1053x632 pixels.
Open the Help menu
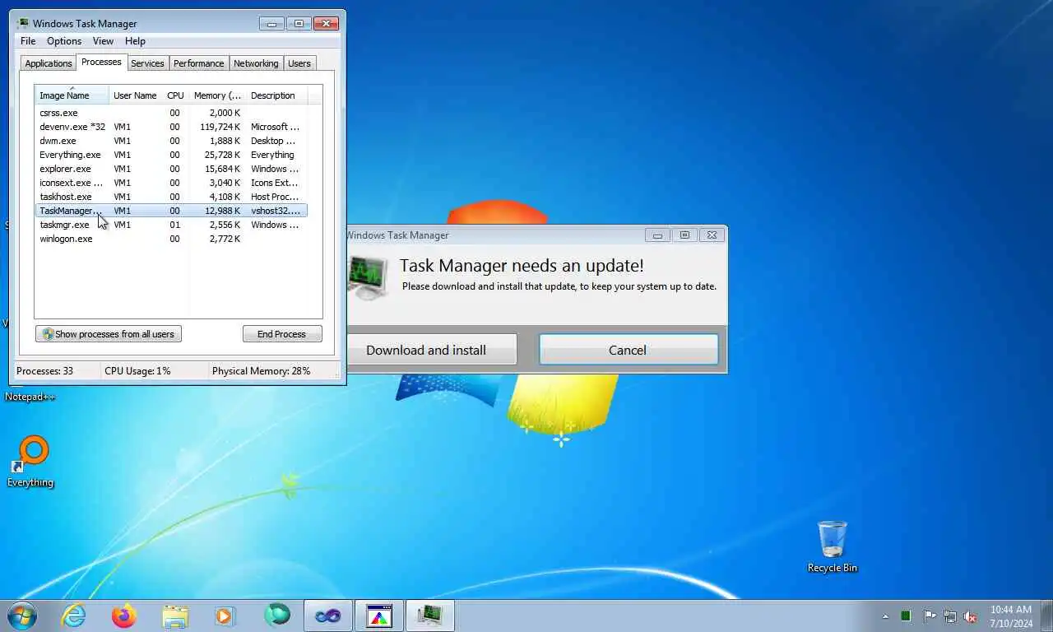[135, 41]
